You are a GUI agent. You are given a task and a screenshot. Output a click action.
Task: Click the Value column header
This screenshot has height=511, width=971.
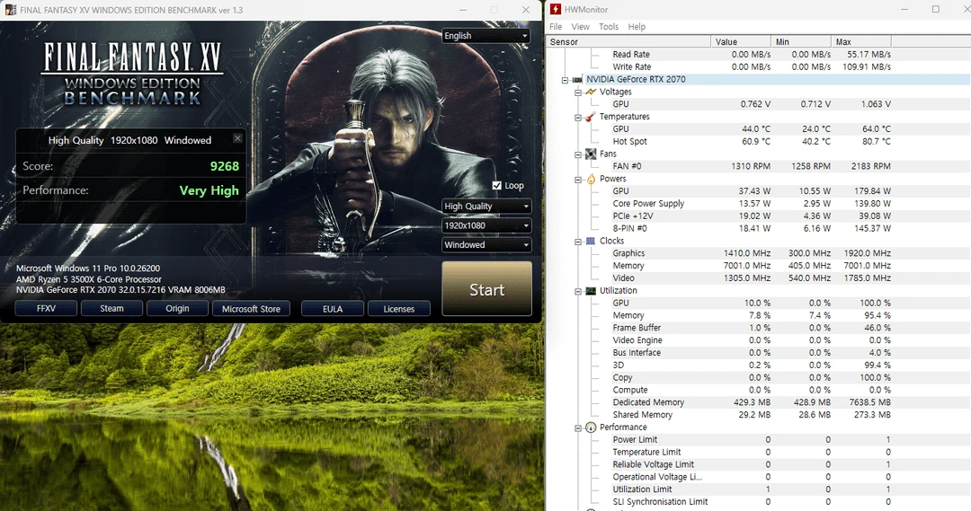(x=741, y=41)
